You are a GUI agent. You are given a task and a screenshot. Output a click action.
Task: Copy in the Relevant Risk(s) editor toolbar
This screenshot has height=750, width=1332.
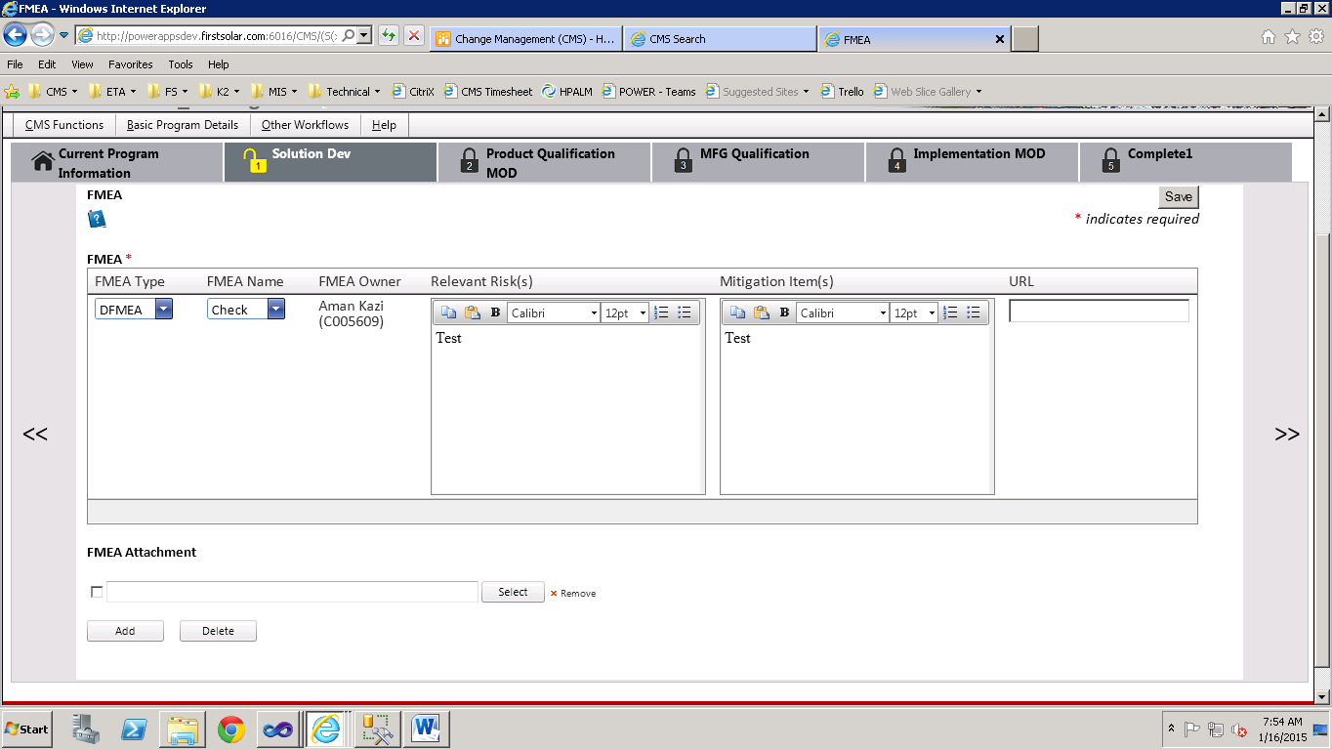tap(448, 312)
